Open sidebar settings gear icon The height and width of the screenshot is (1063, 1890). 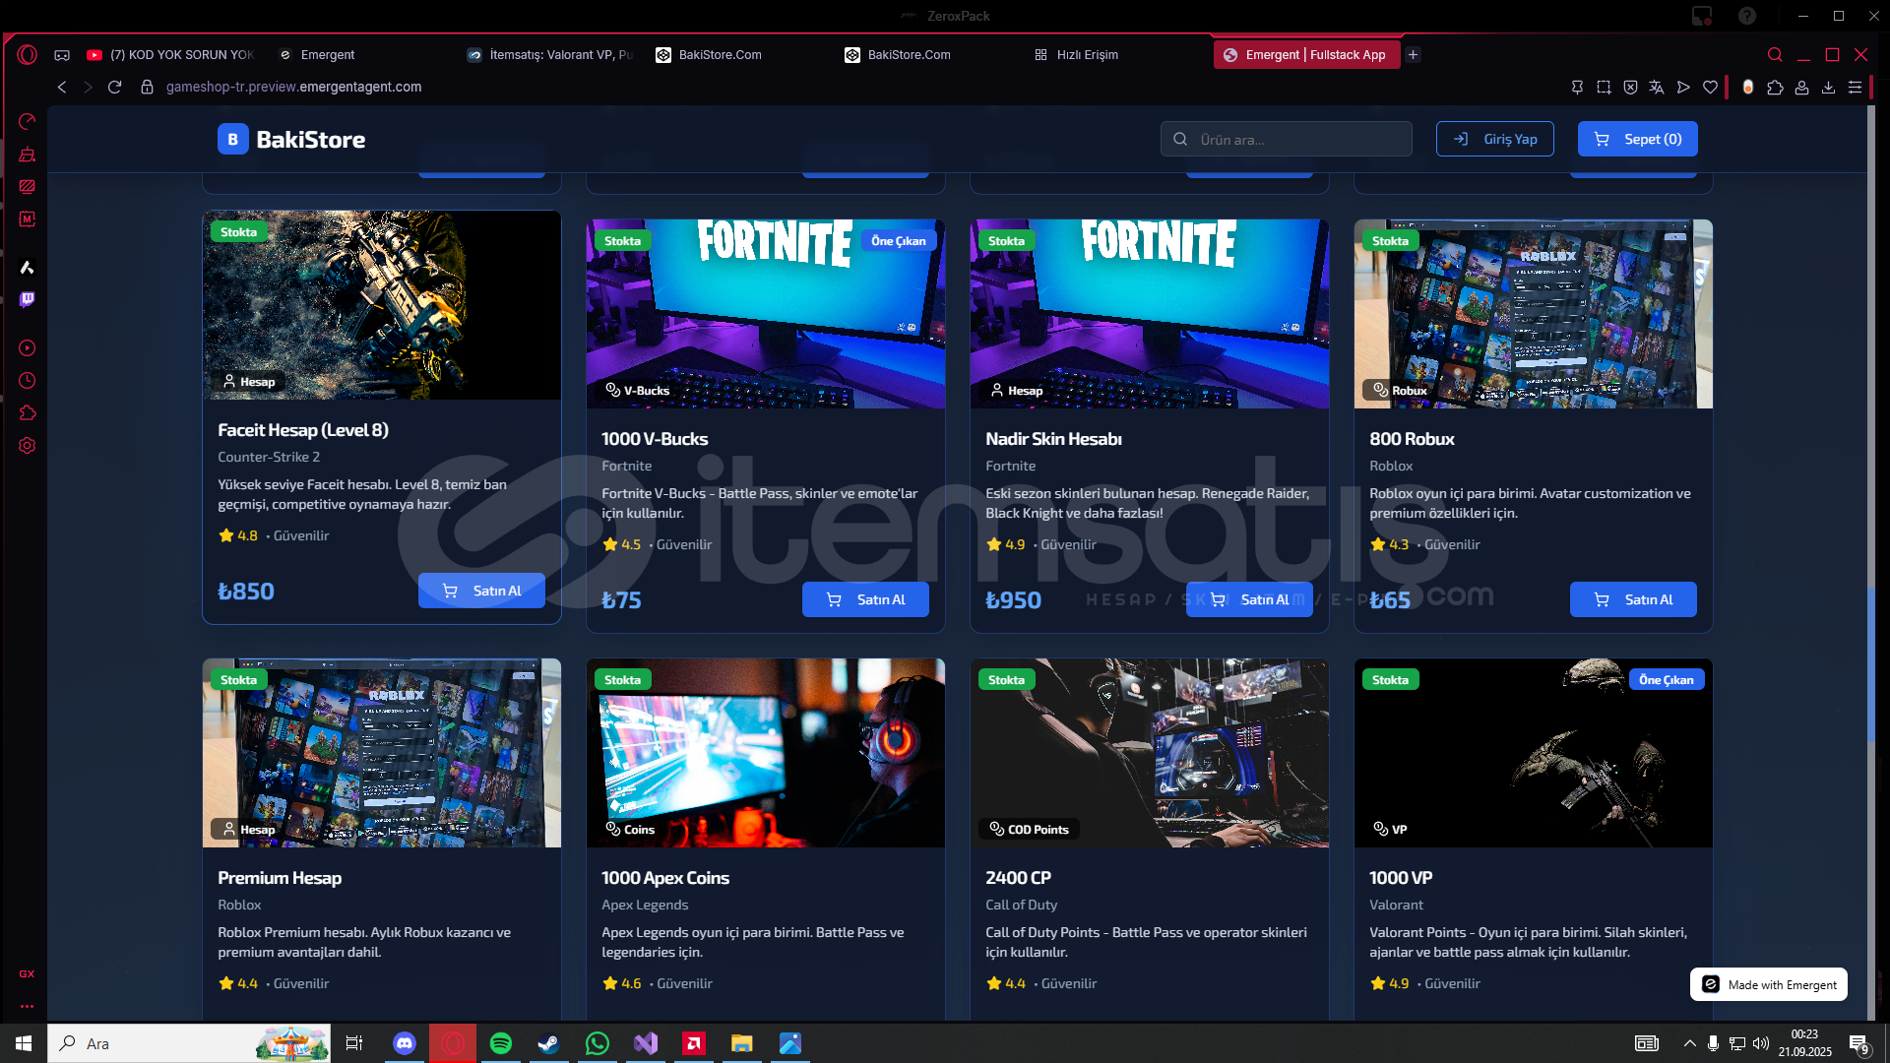pyautogui.click(x=27, y=446)
